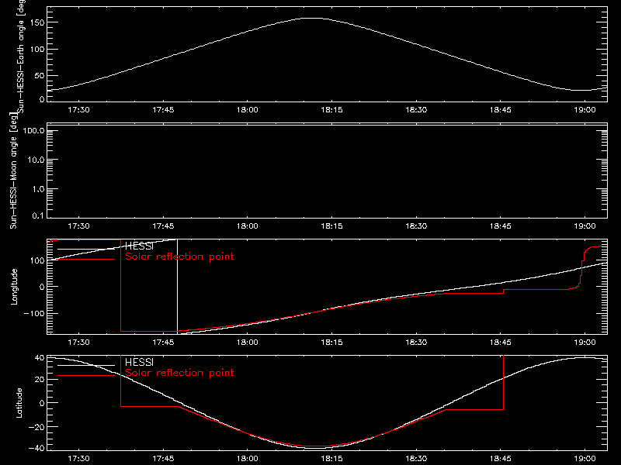Pick the 17:30 label under Moon angle plot
This screenshot has width=621, height=465.
pos(78,226)
